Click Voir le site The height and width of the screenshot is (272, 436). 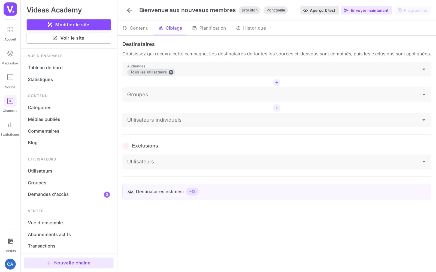(69, 38)
